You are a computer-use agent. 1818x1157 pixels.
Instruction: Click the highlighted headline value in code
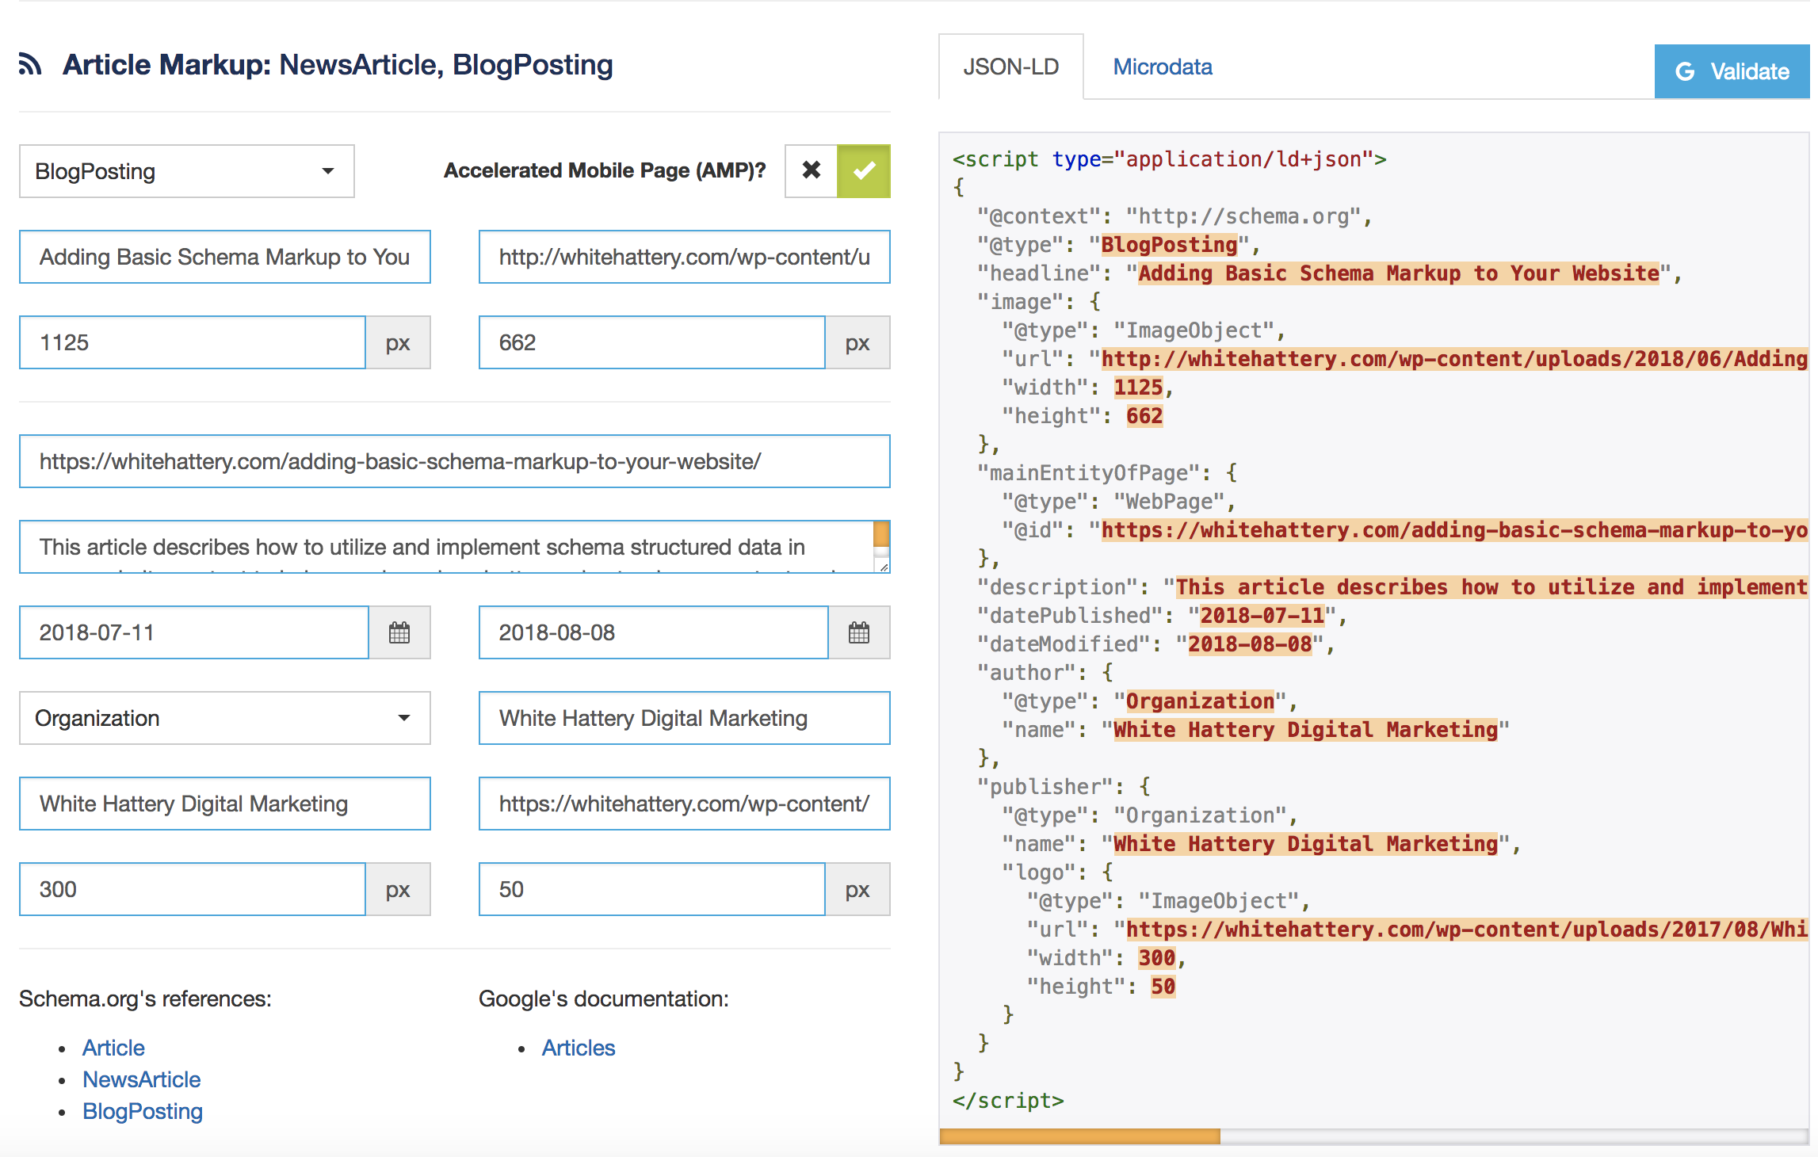tap(1399, 273)
